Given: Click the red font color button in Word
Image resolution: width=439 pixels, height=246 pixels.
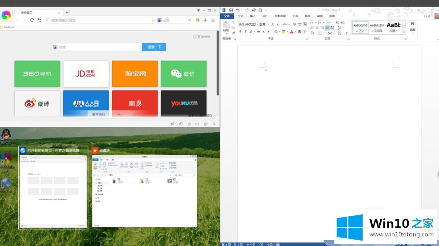Looking at the screenshot, I should click(292, 32).
